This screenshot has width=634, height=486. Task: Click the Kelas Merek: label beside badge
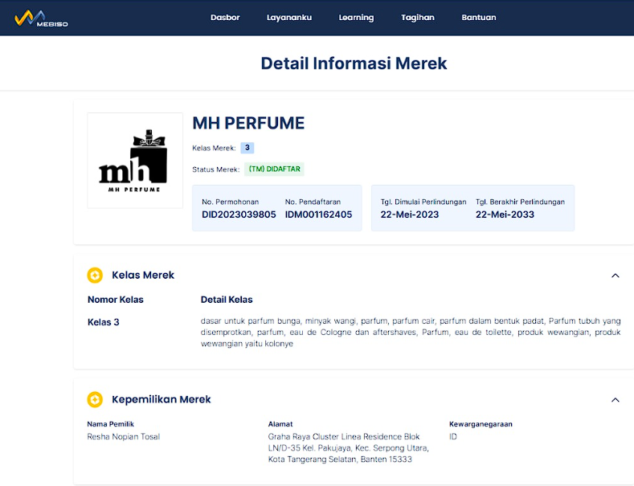click(214, 148)
